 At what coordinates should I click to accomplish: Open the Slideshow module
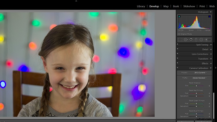[189, 6]
